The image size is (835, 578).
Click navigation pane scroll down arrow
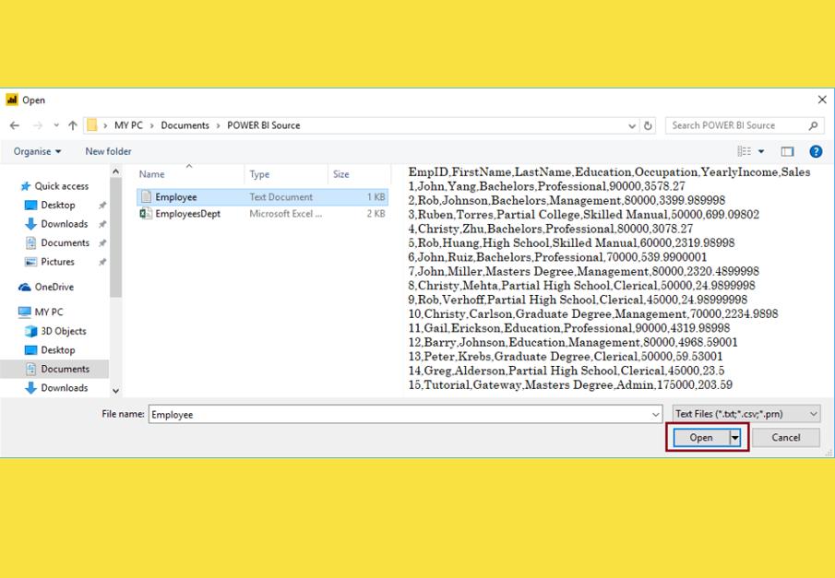[x=115, y=391]
